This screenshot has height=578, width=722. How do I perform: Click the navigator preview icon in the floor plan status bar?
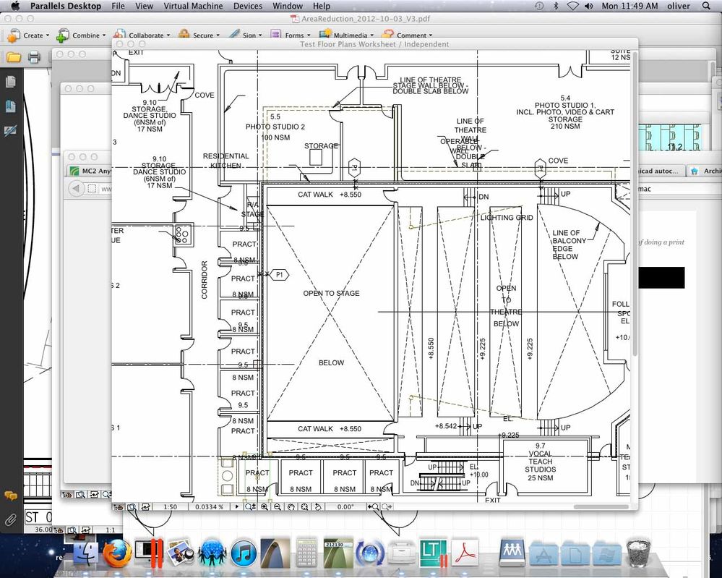tap(132, 506)
